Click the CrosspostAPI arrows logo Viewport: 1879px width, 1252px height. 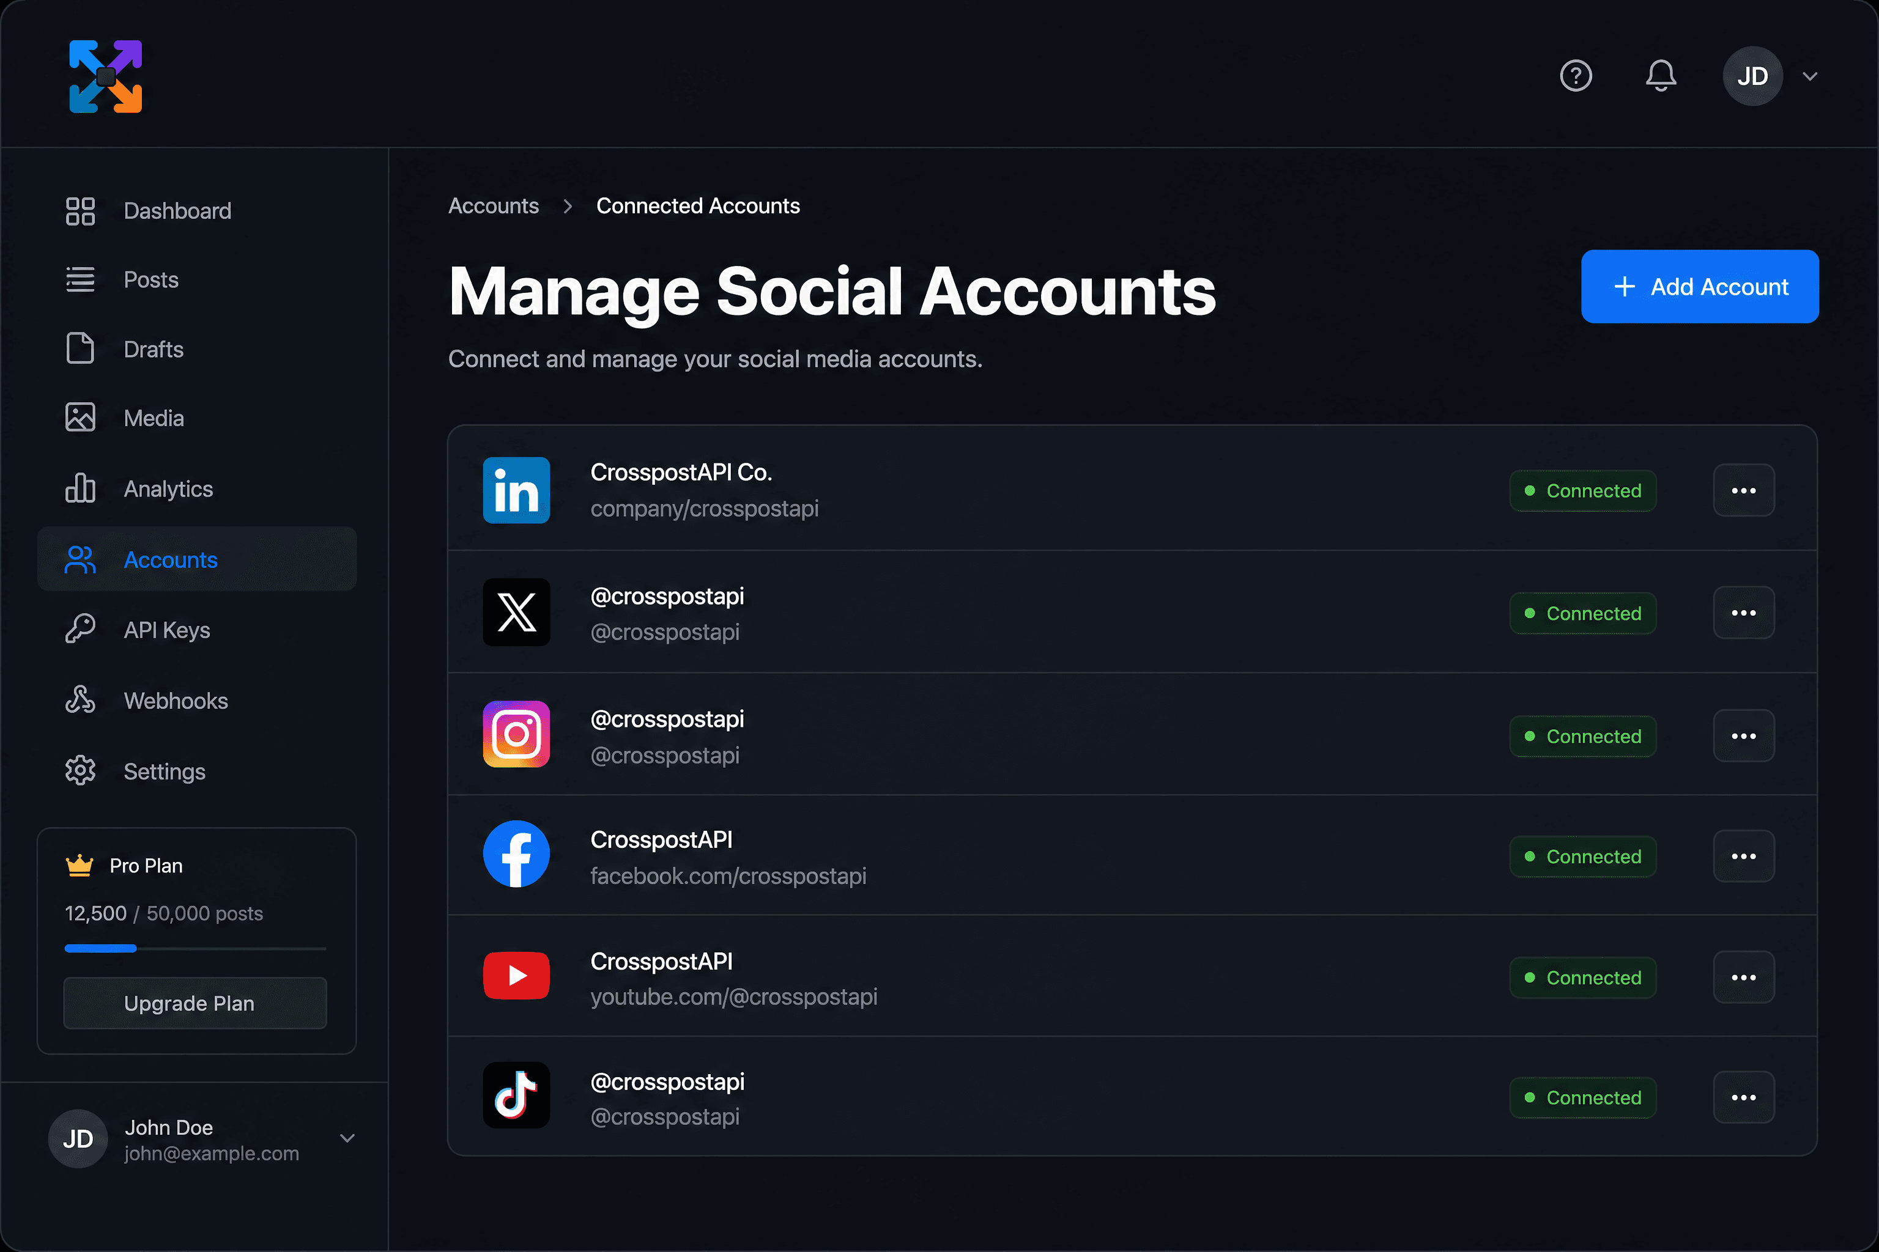tap(105, 76)
